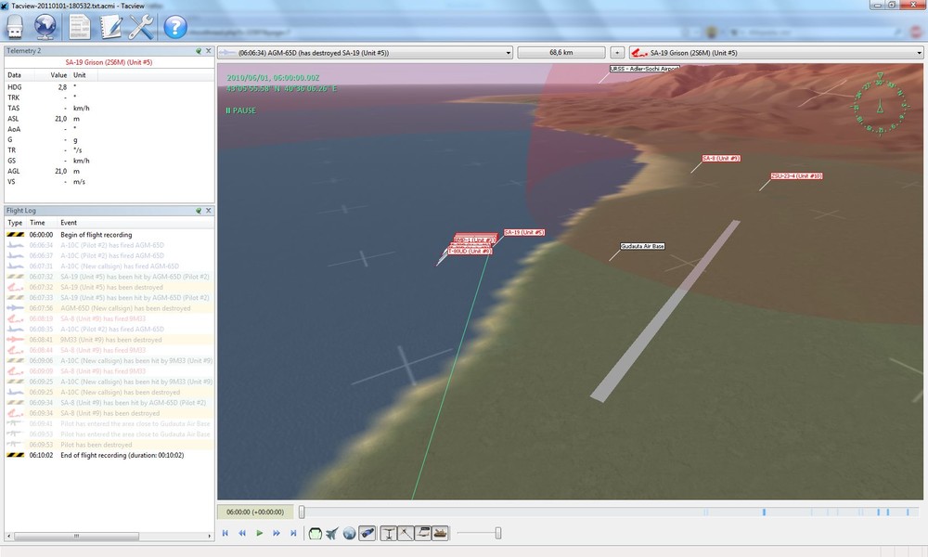
Task: Rewind the flight playback
Action: click(x=242, y=533)
